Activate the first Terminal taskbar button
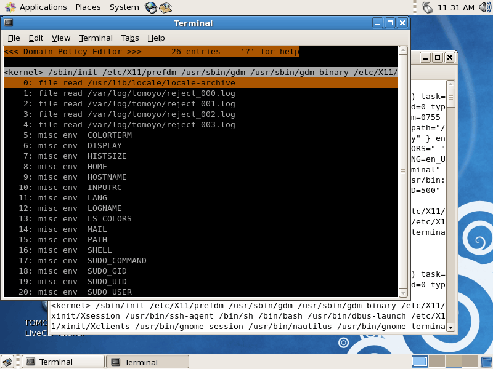The width and height of the screenshot is (493, 369). coord(63,362)
